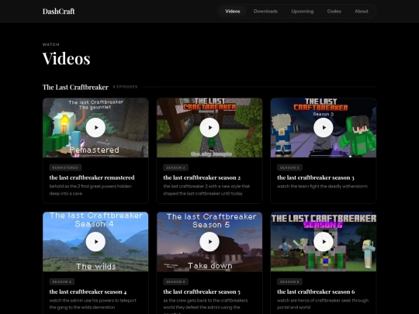Click the SEASON 4 tag badge
Image resolution: width=419 pixels, height=314 pixels.
[62, 281]
